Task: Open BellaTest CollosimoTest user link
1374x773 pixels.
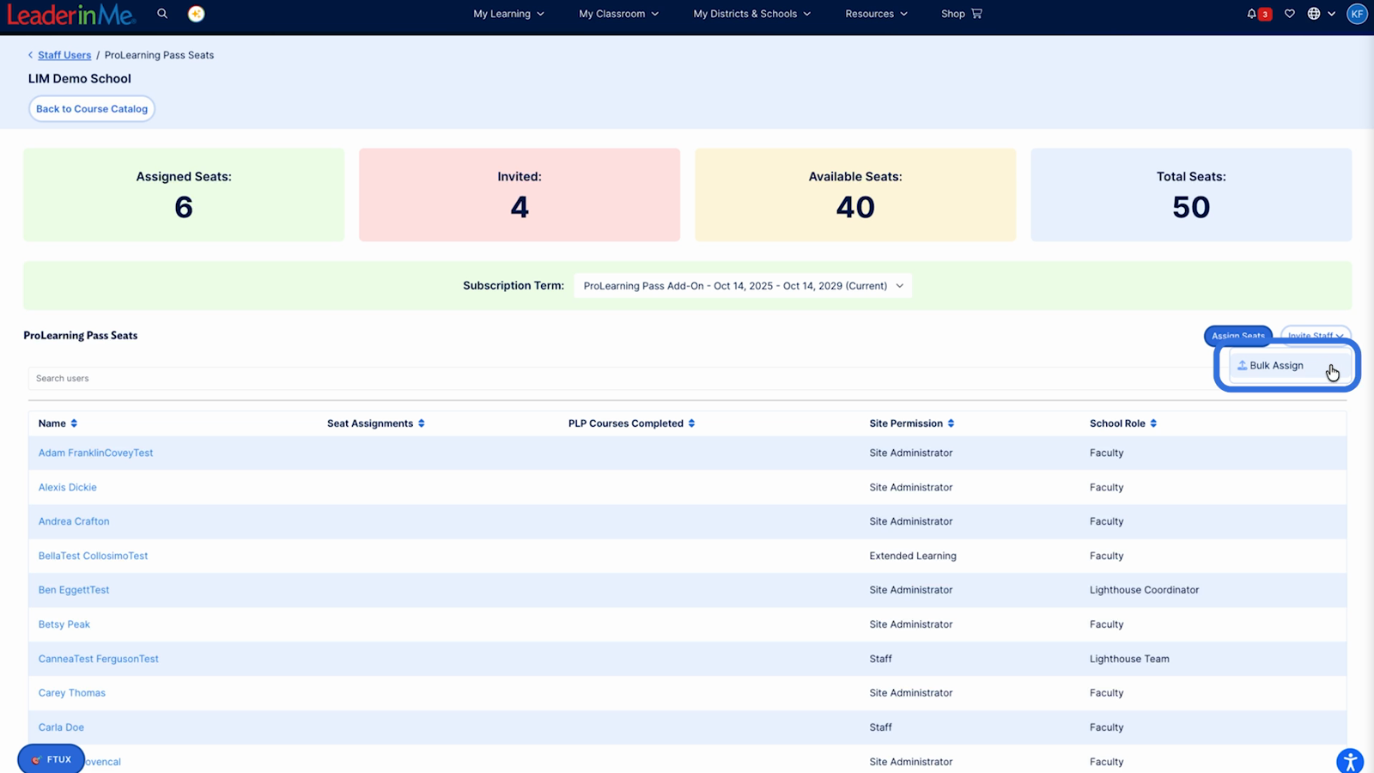Action: (93, 556)
